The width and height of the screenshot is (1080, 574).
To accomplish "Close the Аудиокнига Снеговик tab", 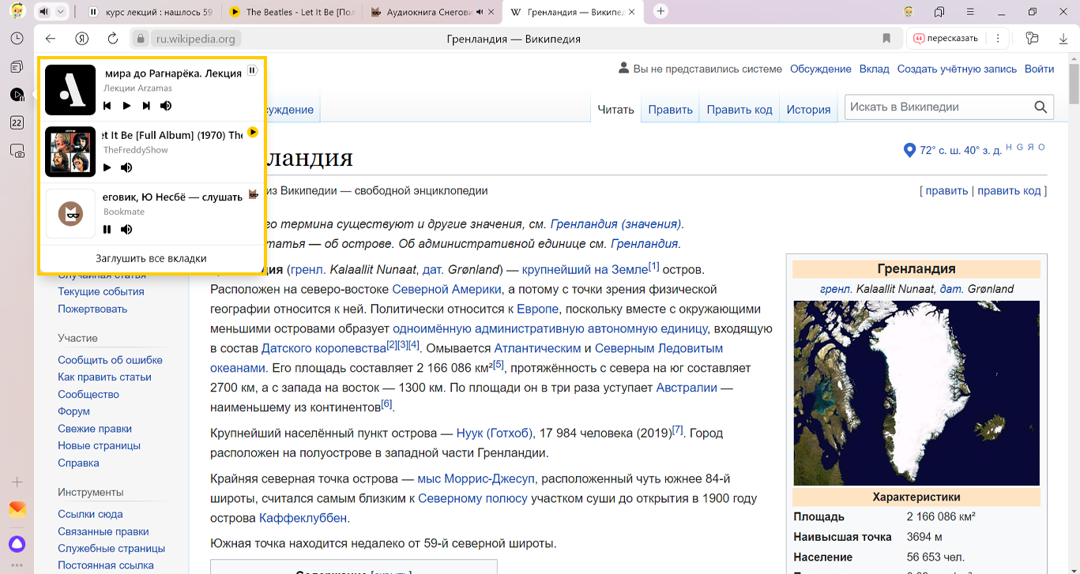I will 493,12.
